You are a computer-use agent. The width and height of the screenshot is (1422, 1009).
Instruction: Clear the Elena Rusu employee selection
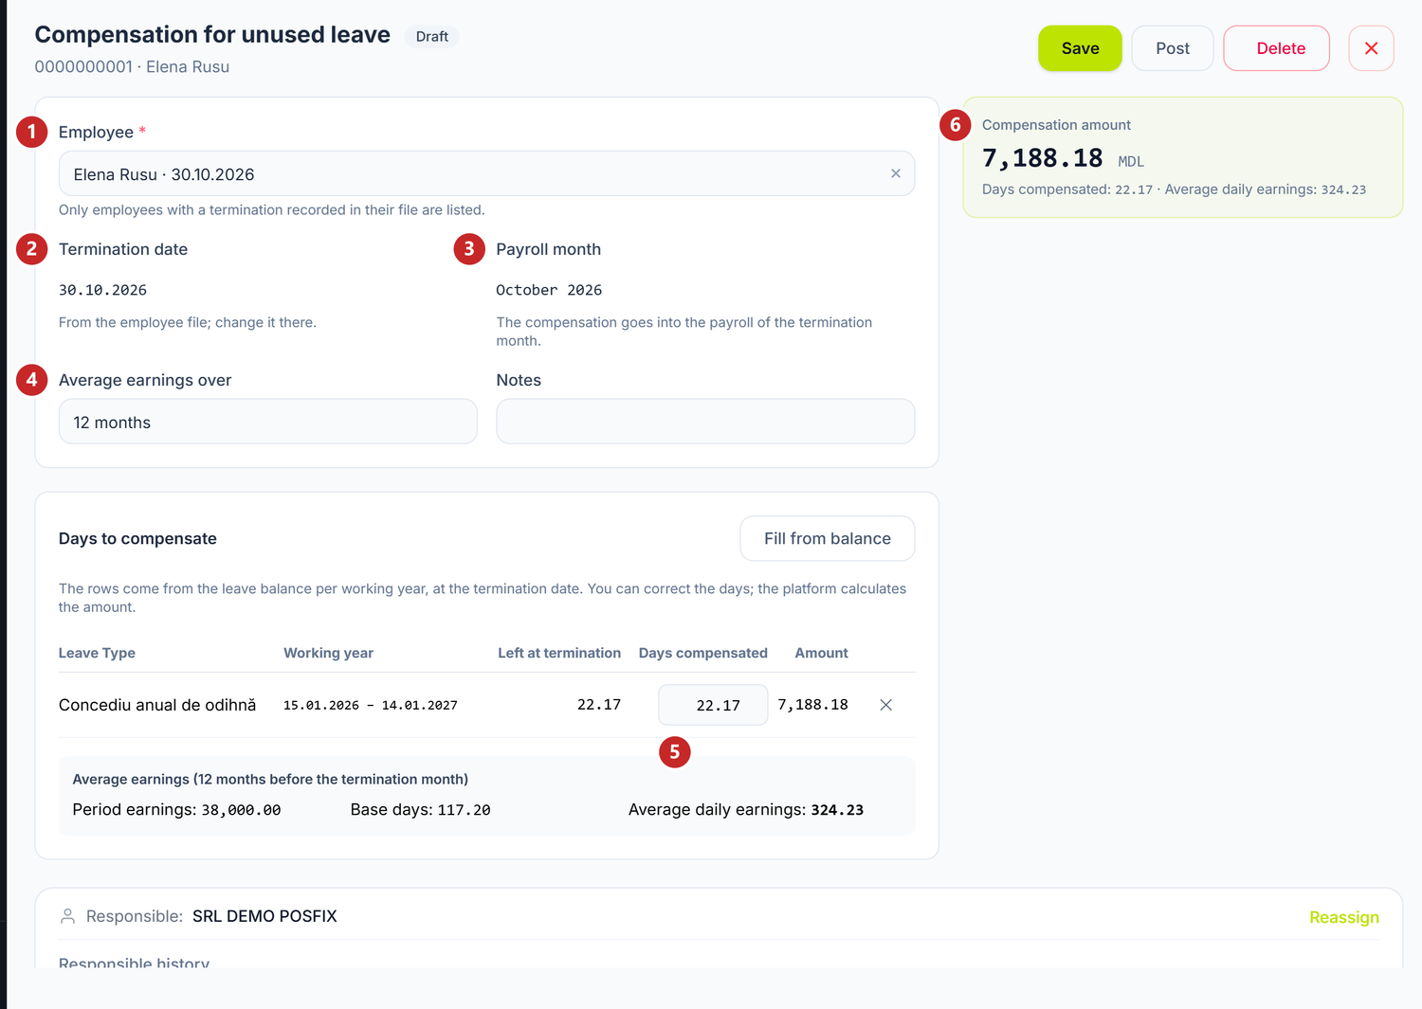click(x=896, y=173)
